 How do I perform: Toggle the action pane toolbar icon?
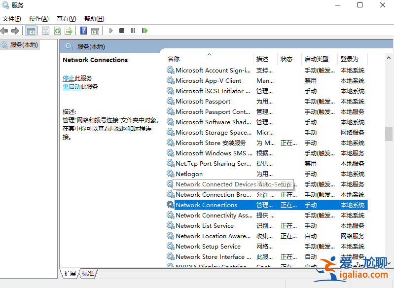tap(95, 31)
